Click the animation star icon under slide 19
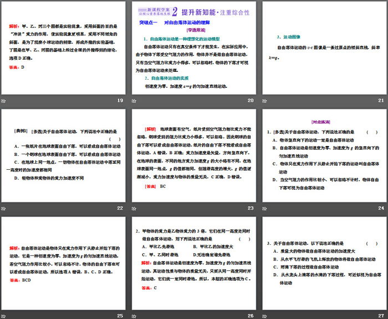The image size is (388, 319). (4, 100)
